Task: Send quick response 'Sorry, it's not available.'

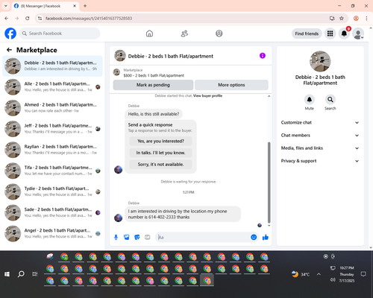Action: [x=160, y=165]
